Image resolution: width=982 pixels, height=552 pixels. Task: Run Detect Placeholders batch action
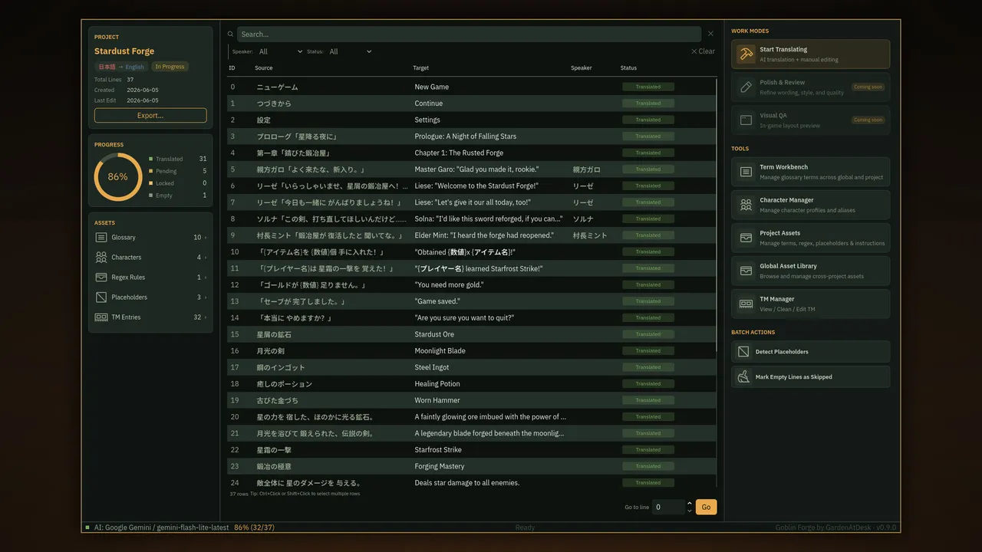[x=811, y=351]
